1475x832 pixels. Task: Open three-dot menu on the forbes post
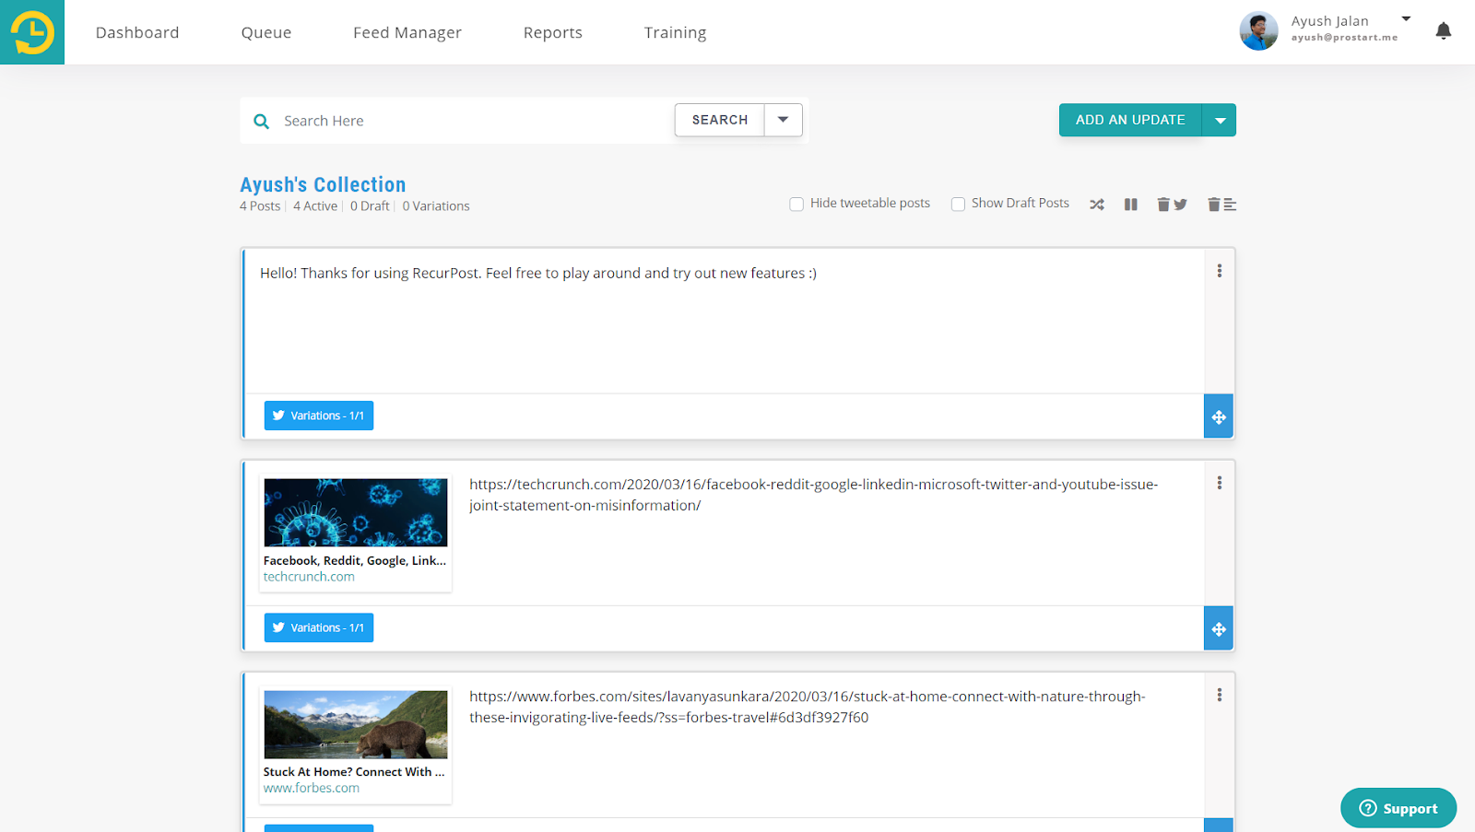click(x=1220, y=695)
